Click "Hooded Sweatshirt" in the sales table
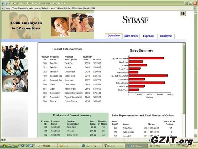198x149 pixels. [x=73, y=93]
